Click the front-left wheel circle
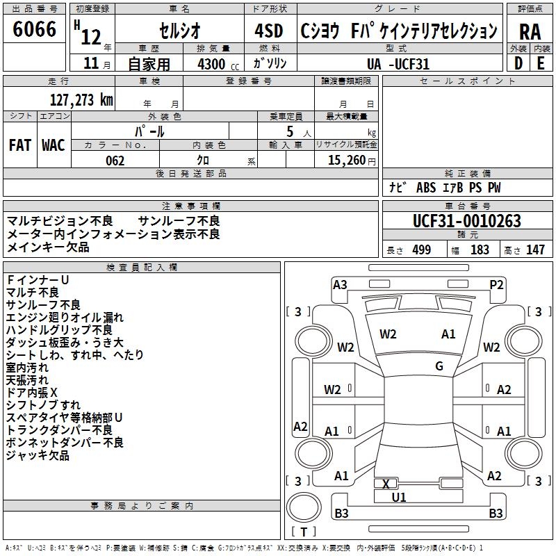The height and width of the screenshot is (556, 556). (313, 341)
